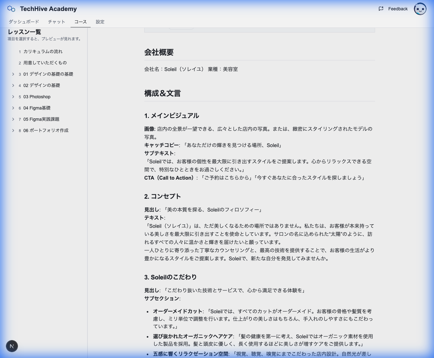
Task: Select lesson 03 Photoshop
Action: pyautogui.click(x=37, y=97)
